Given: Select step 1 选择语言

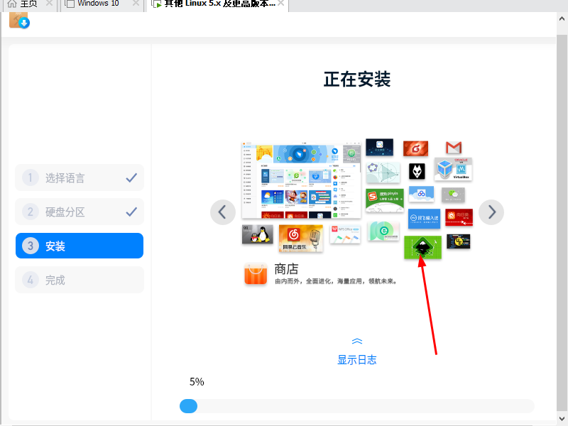Looking at the screenshot, I should coord(80,178).
